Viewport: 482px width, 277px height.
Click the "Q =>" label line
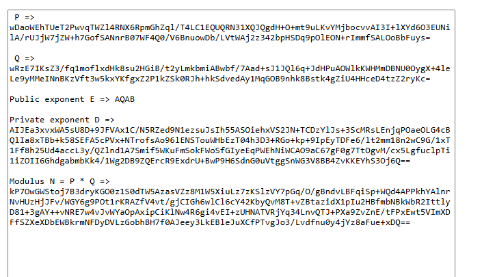pyautogui.click(x=25, y=58)
